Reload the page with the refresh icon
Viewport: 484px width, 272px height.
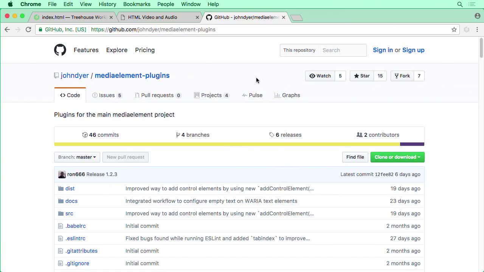(x=28, y=29)
